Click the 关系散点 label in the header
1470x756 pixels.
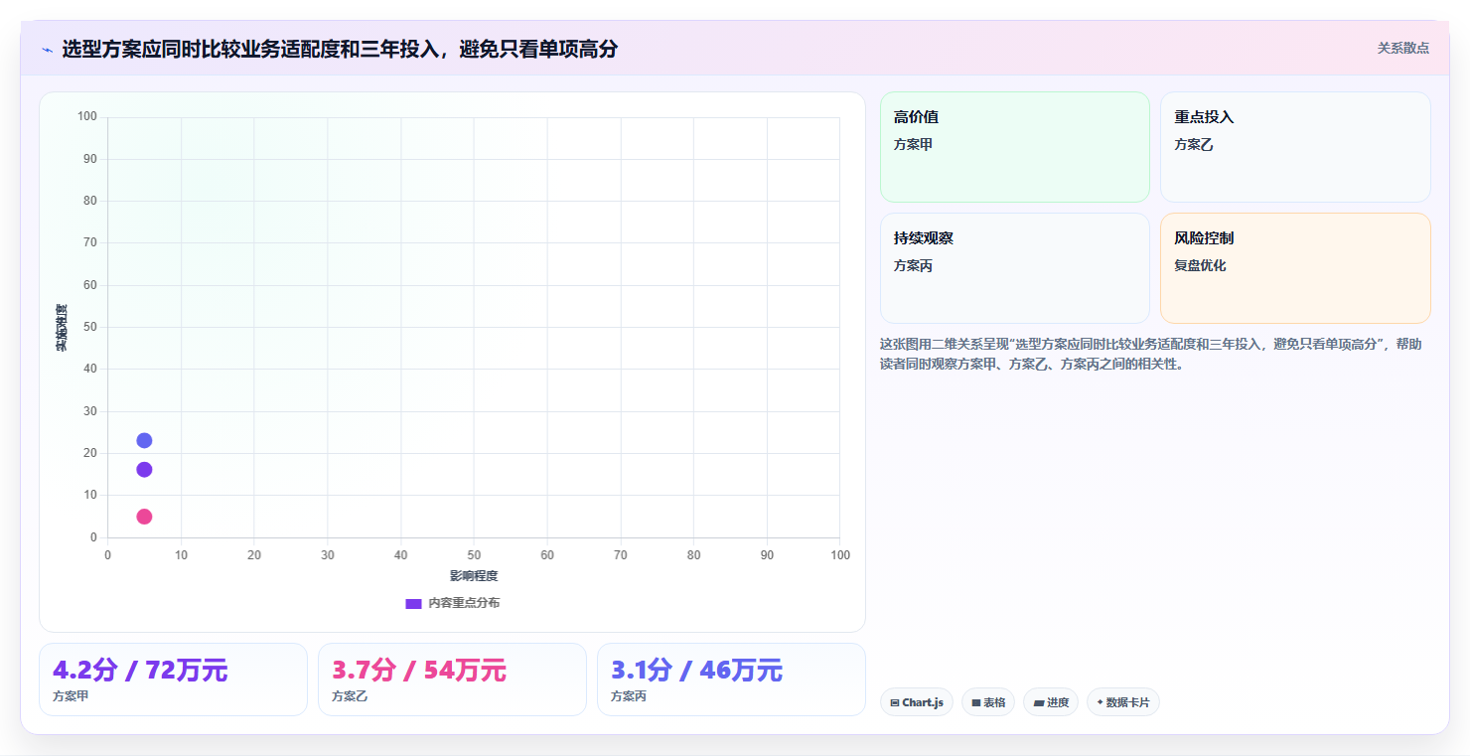1402,48
